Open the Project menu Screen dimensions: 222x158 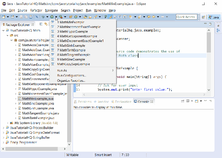point(78,10)
